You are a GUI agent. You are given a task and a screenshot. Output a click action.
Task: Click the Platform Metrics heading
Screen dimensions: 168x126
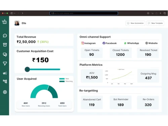pos(91,65)
